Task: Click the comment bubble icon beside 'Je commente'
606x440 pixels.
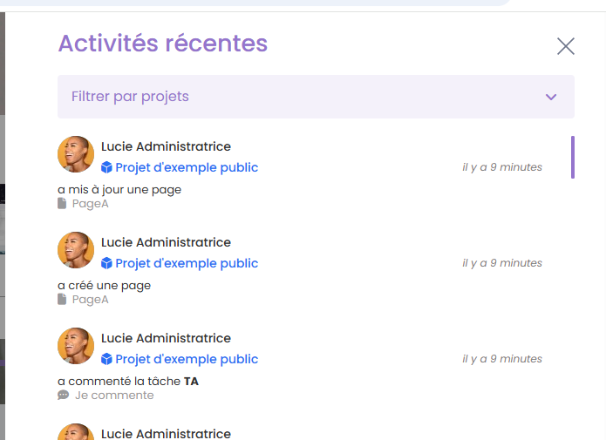Action: click(63, 396)
